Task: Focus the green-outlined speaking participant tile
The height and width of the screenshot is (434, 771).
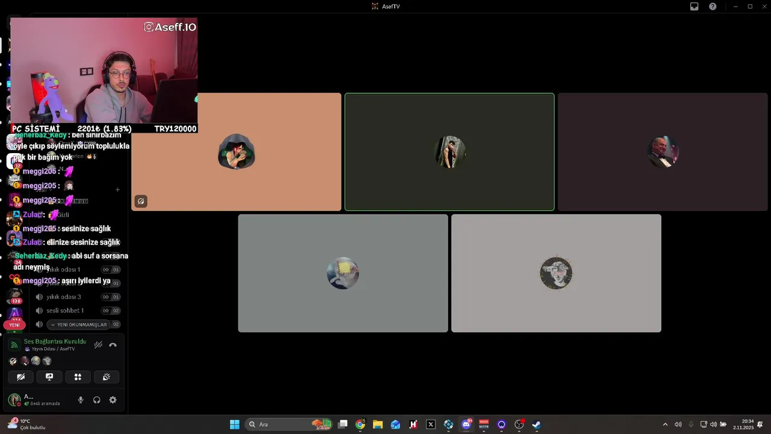Action: 449,152
